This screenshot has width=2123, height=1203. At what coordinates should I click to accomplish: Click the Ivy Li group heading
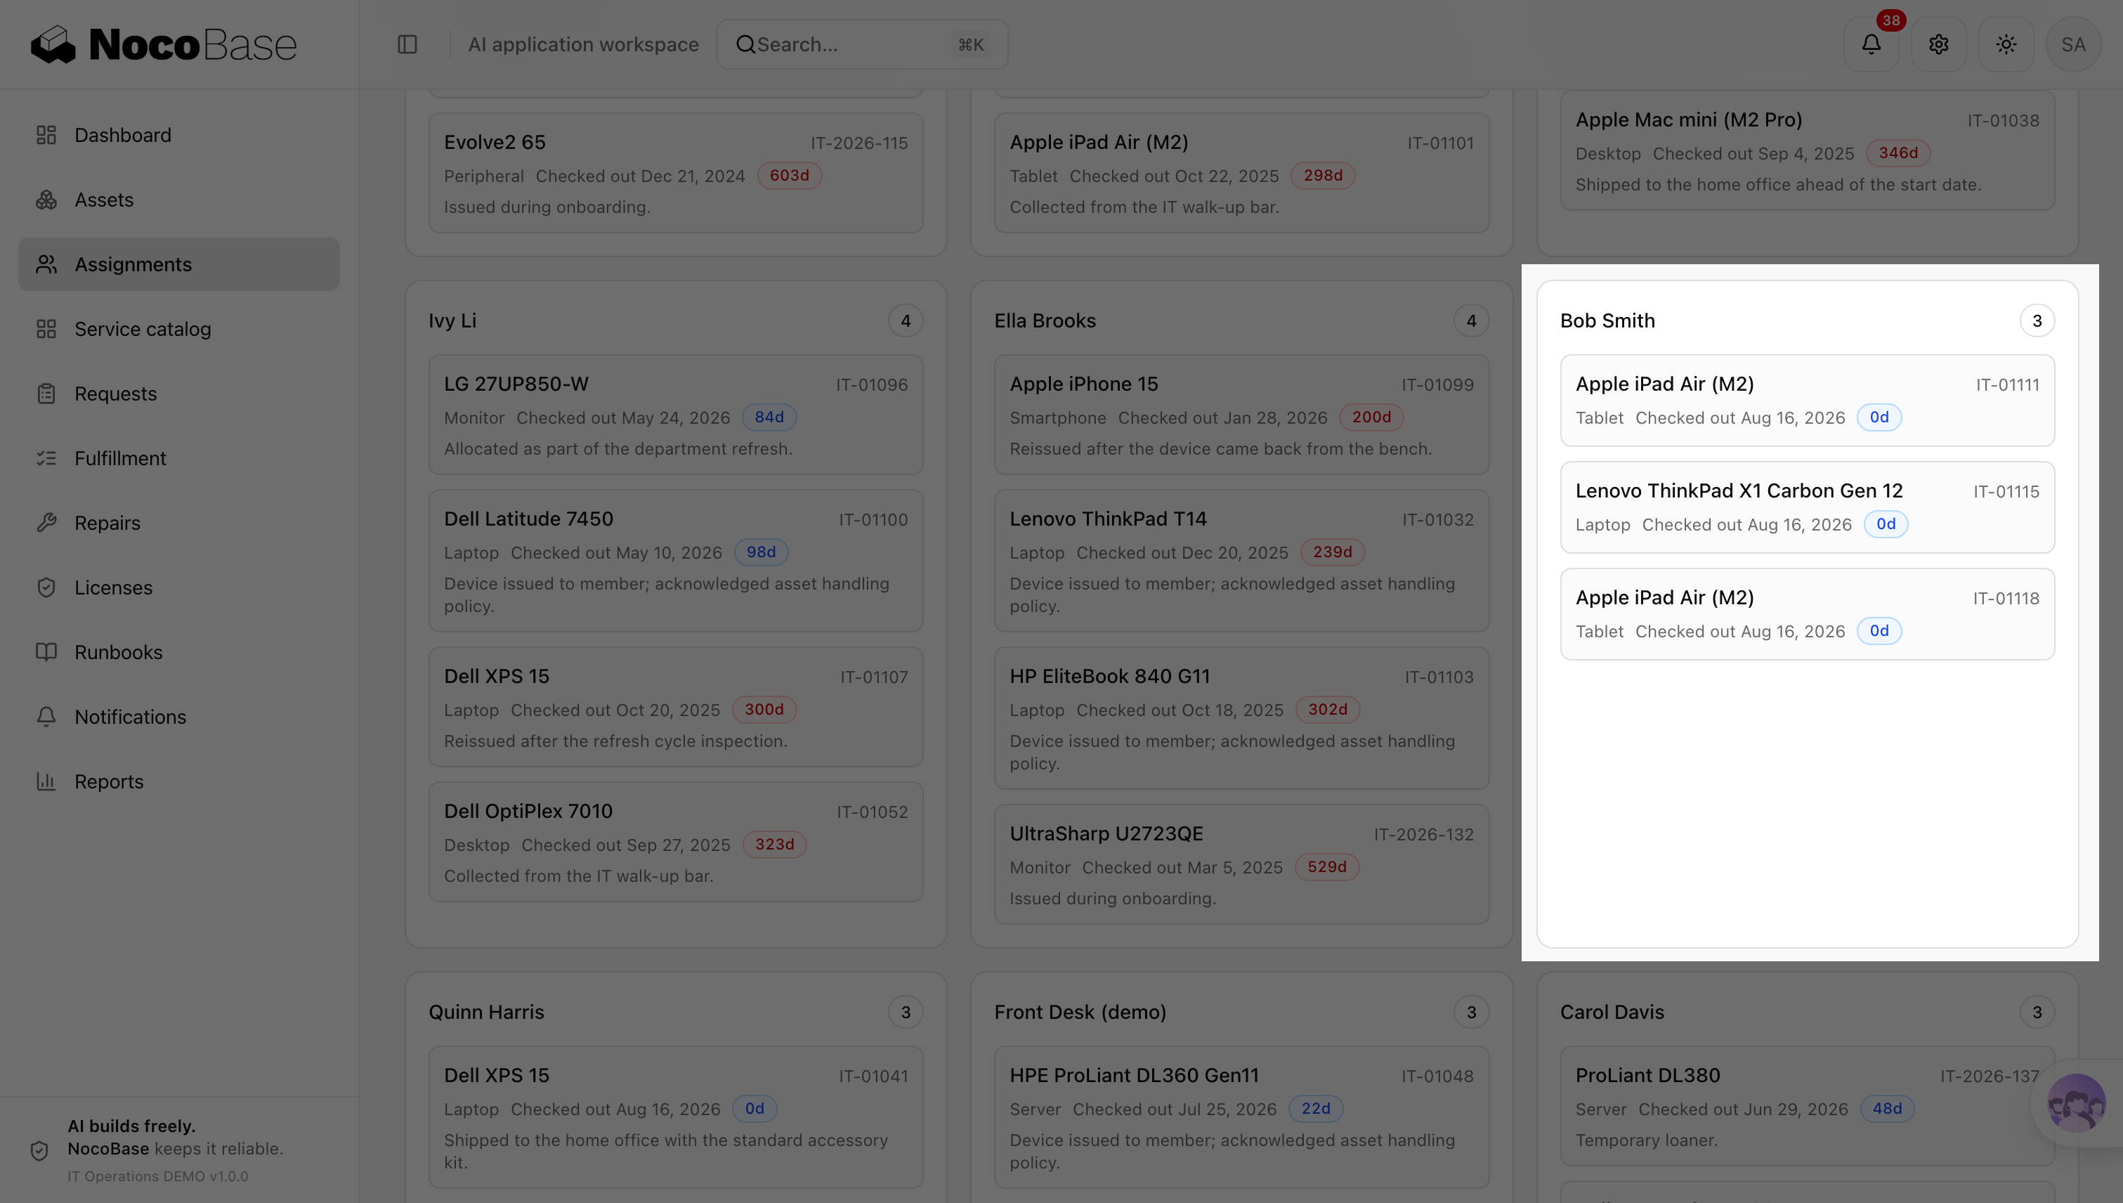(452, 320)
